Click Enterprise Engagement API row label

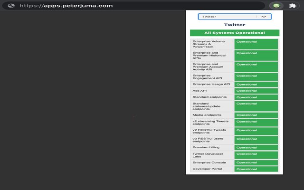point(212,76)
